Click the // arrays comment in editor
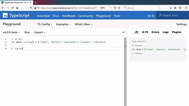The width and height of the screenshot is (189, 106). click(x=17, y=39)
